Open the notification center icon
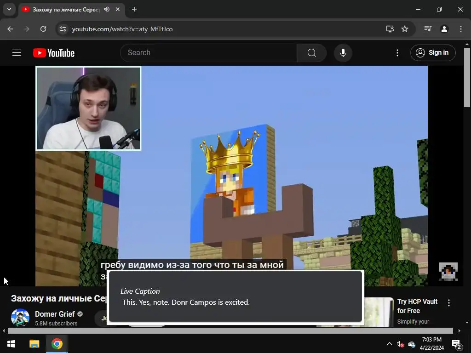 point(457,344)
